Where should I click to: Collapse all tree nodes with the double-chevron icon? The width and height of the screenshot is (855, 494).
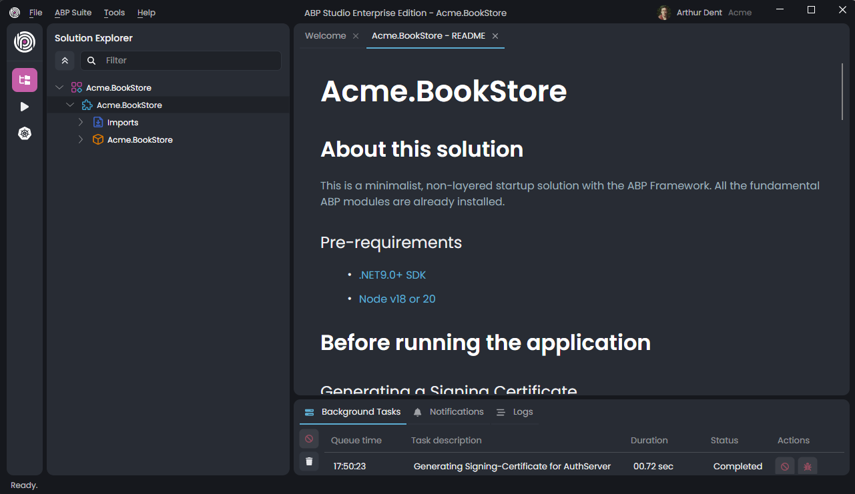(x=64, y=60)
